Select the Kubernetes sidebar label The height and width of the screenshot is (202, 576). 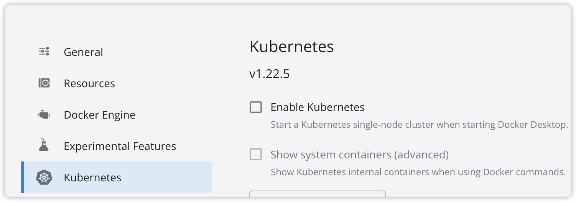pyautogui.click(x=92, y=178)
